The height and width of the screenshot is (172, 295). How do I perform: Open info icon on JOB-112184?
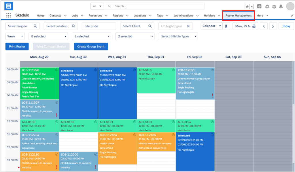(135, 135)
